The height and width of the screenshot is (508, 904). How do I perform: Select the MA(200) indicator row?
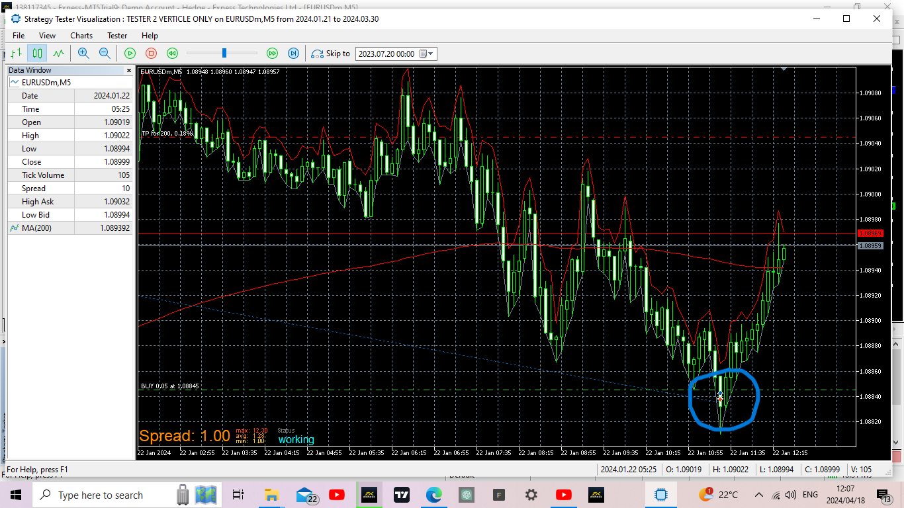70,228
